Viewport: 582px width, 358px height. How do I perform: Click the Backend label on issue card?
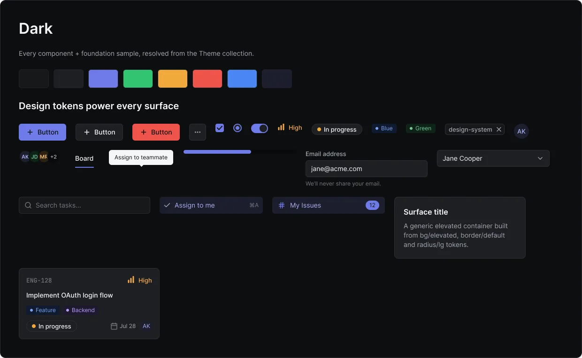80,310
